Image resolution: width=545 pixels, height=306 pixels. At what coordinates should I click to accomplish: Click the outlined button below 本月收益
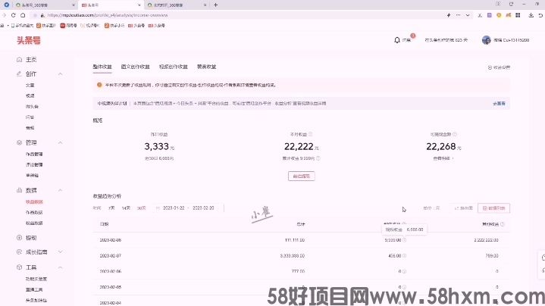coord(302,176)
